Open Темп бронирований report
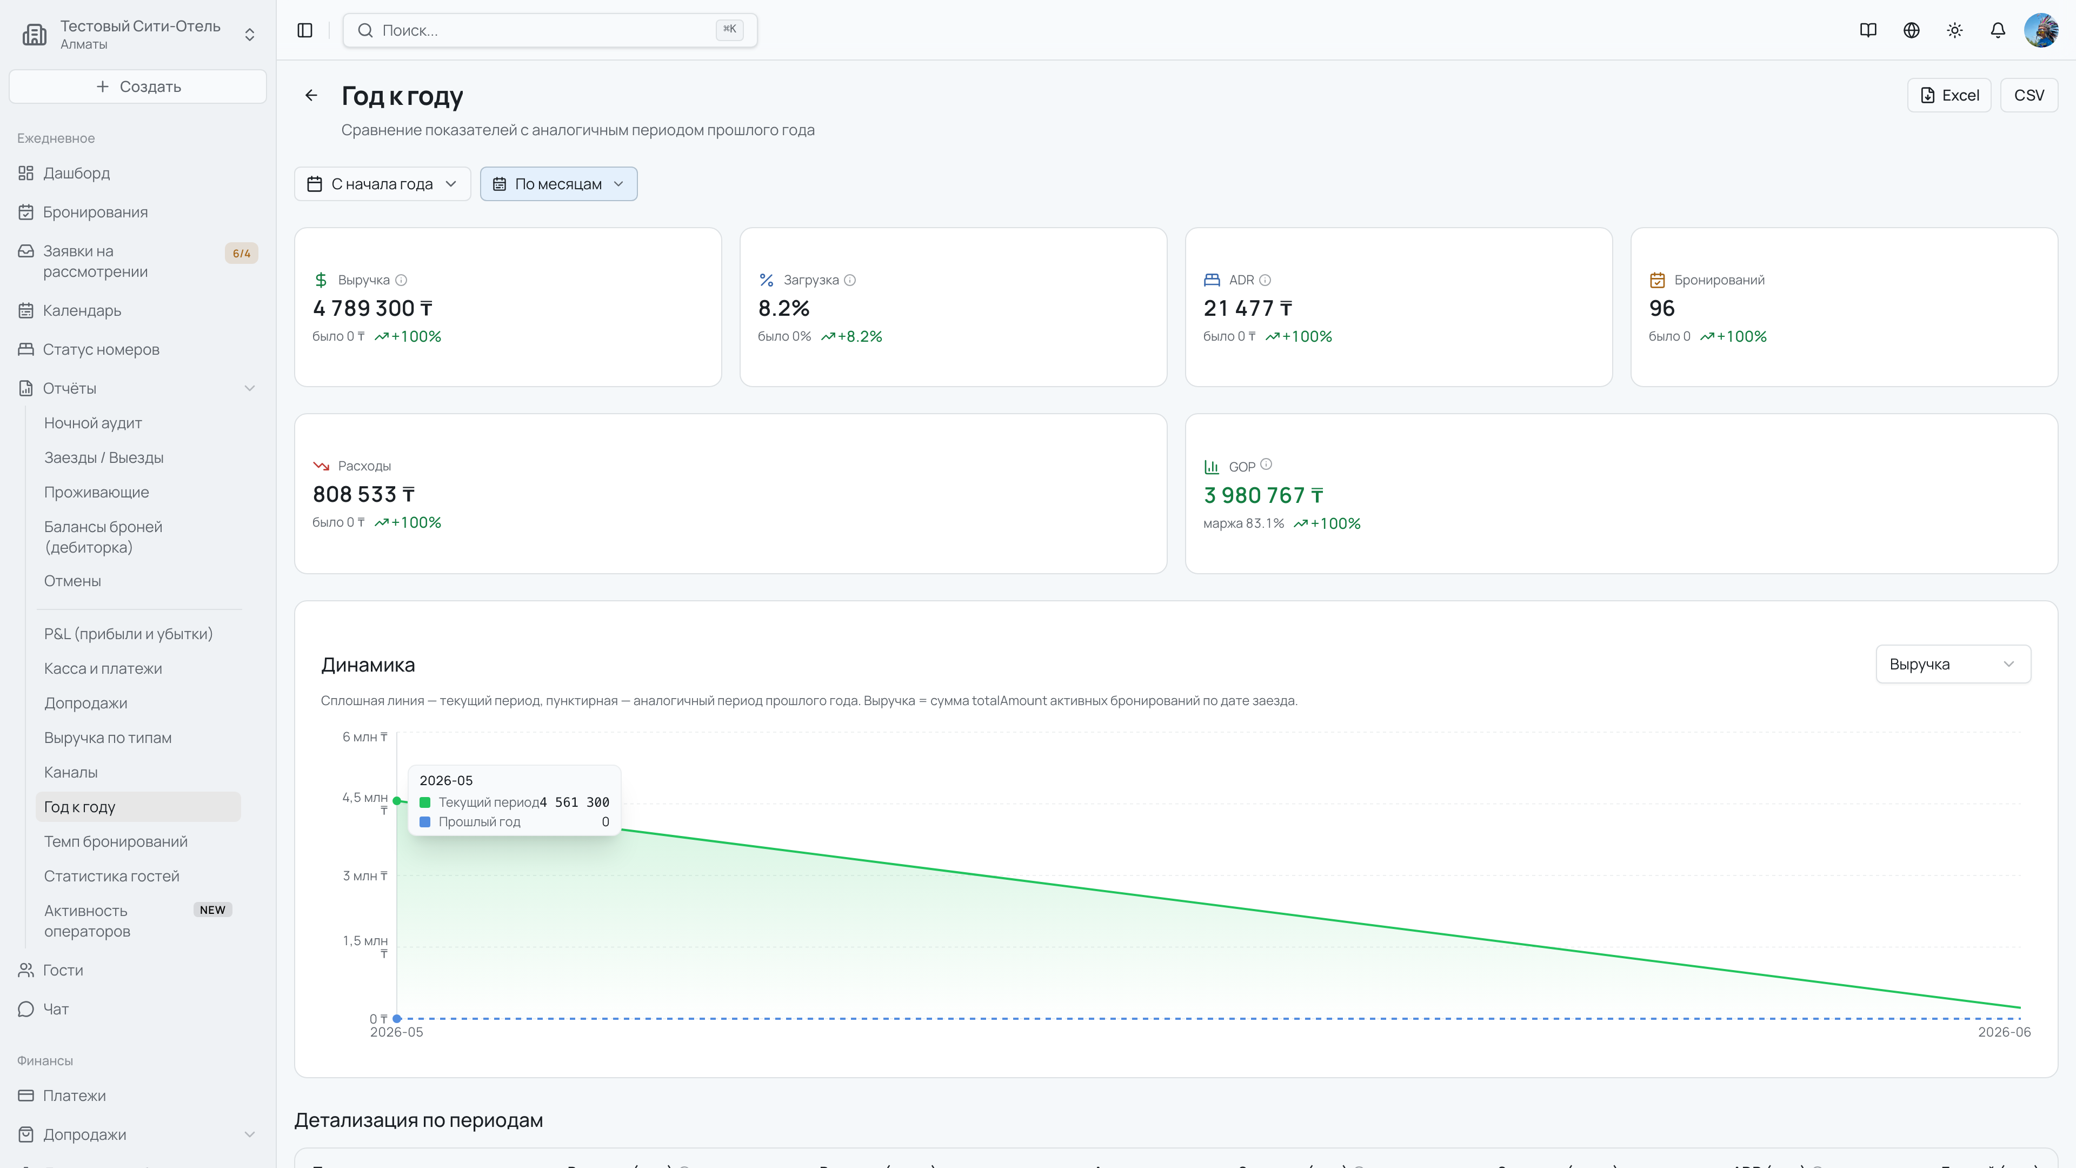The height and width of the screenshot is (1168, 2076). point(116,841)
